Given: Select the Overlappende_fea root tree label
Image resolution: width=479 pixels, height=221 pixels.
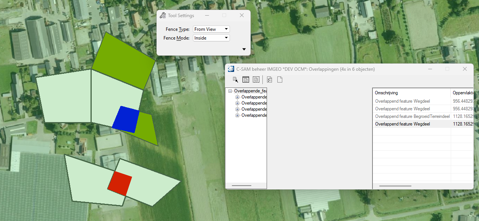Looking at the screenshot, I should coord(250,91).
